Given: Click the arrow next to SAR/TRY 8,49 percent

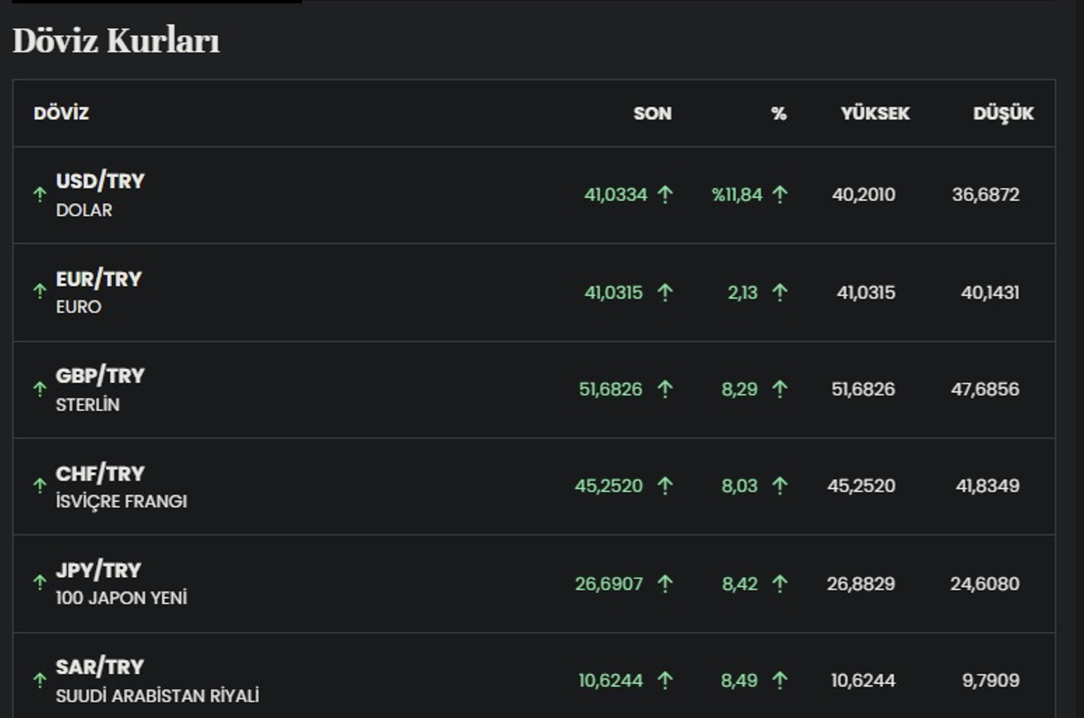Looking at the screenshot, I should 779,680.
